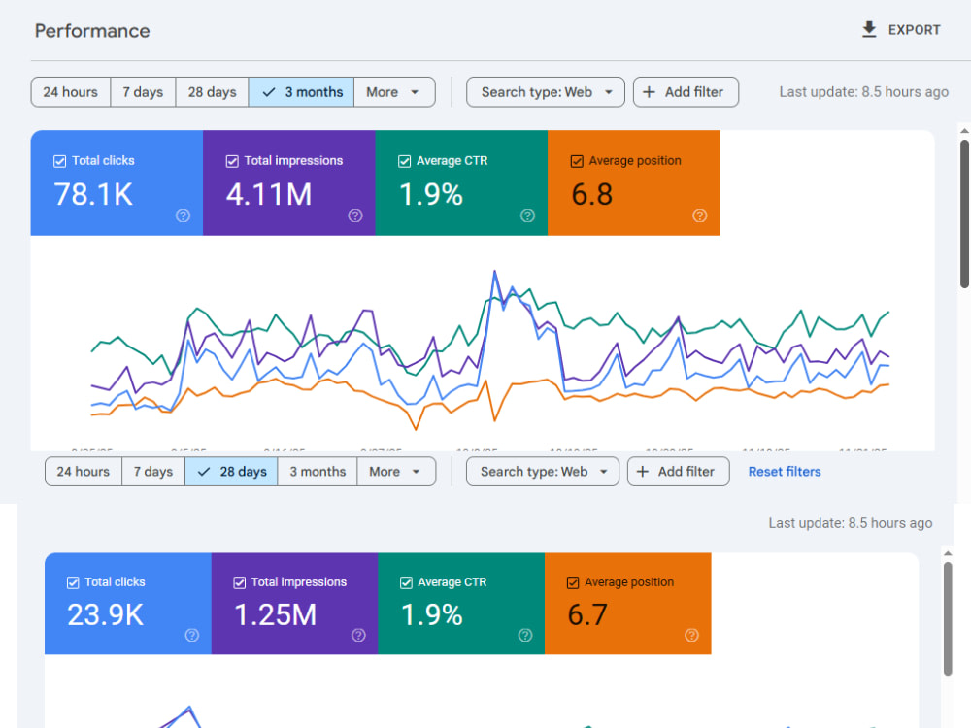Image resolution: width=971 pixels, height=728 pixels.
Task: Click the bottom Last update: 8.5 hours ago text
Action: 851,523
